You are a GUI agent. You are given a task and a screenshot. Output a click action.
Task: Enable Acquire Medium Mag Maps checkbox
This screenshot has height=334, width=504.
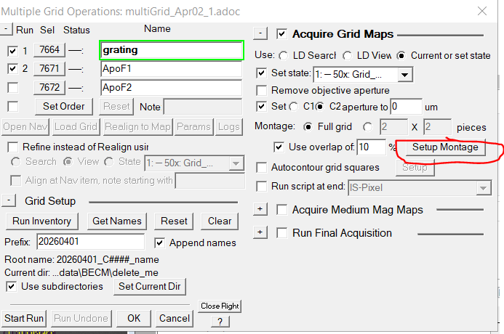(x=282, y=210)
